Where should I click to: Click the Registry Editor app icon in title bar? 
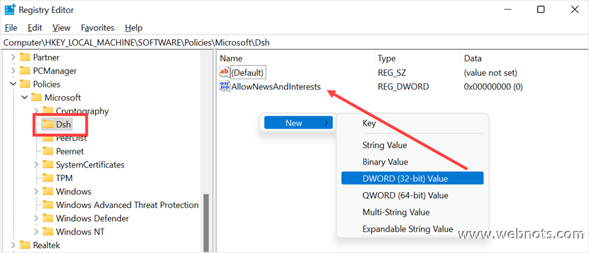pos(10,10)
